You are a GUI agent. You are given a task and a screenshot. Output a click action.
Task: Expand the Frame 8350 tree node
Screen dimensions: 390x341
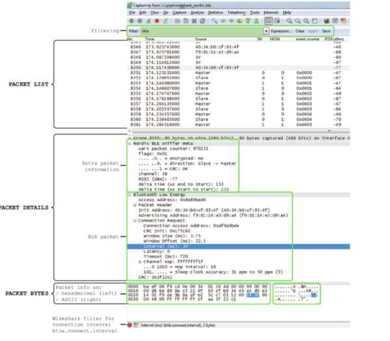coord(129,138)
